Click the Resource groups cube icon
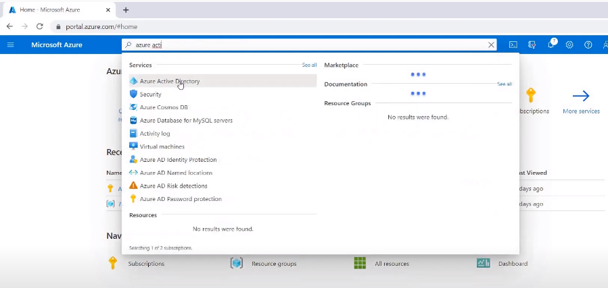 click(237, 263)
